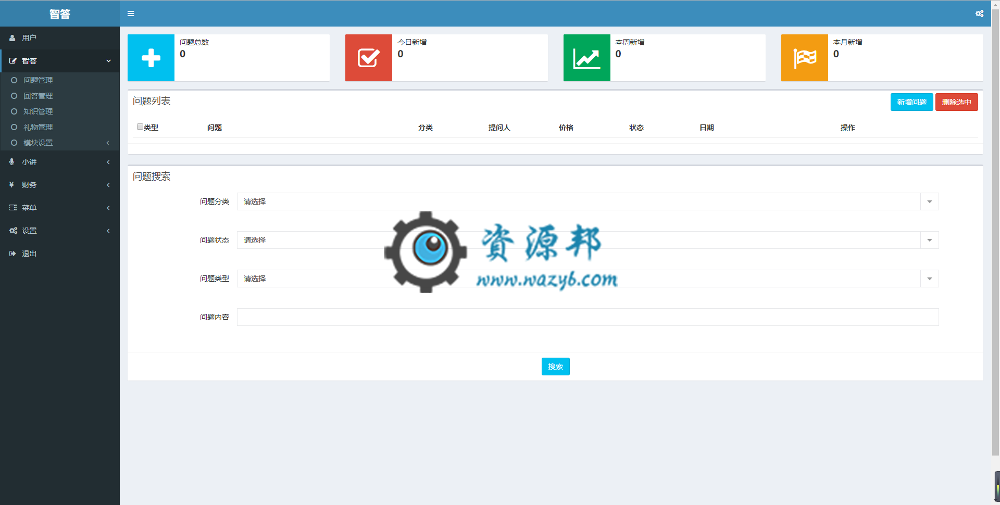
Task: Click the circle icon next to 模块设置
Action: click(x=14, y=143)
